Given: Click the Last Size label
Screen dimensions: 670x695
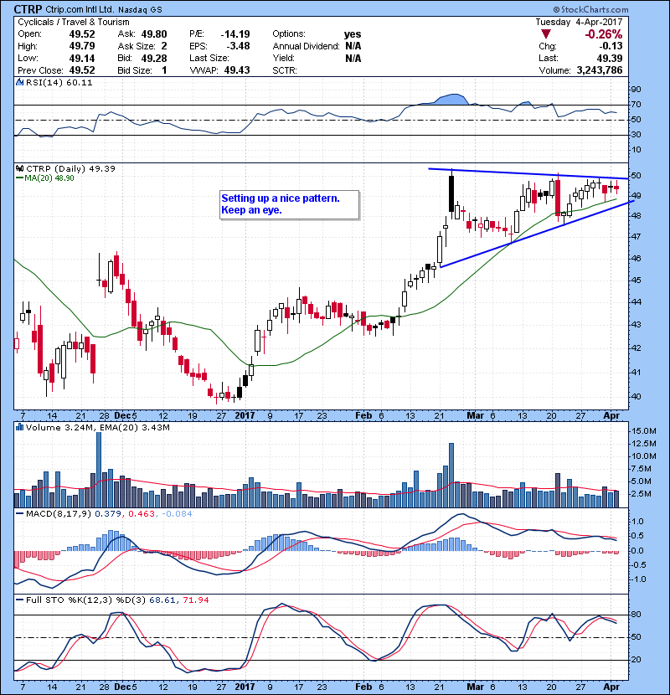Looking at the screenshot, I should [x=209, y=58].
